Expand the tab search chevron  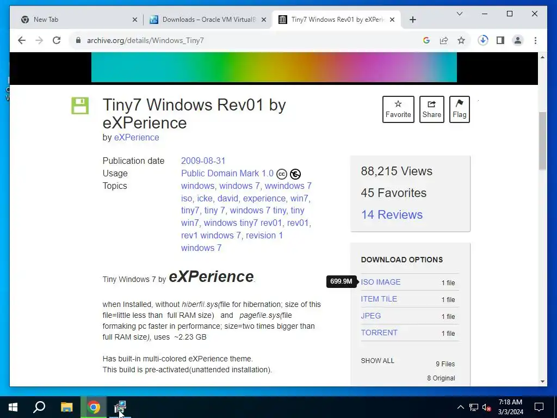coord(459,14)
